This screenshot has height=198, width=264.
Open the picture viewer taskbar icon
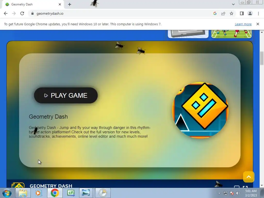[x=86, y=193]
